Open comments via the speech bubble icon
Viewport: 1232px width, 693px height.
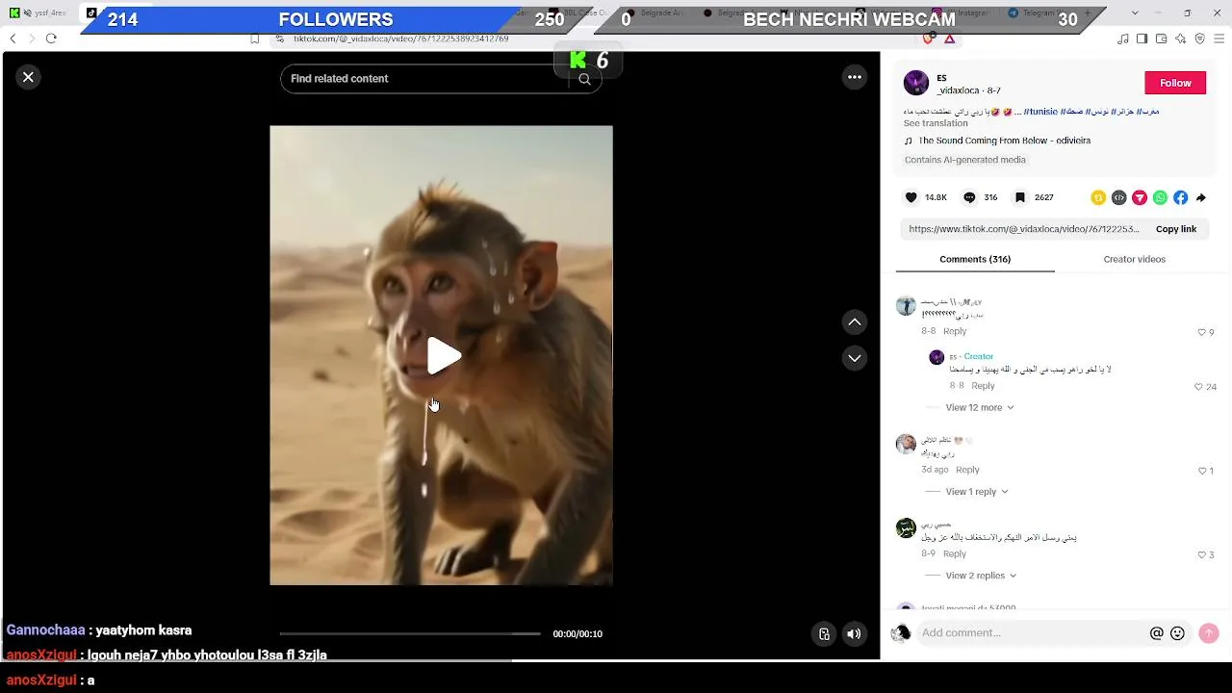click(969, 197)
